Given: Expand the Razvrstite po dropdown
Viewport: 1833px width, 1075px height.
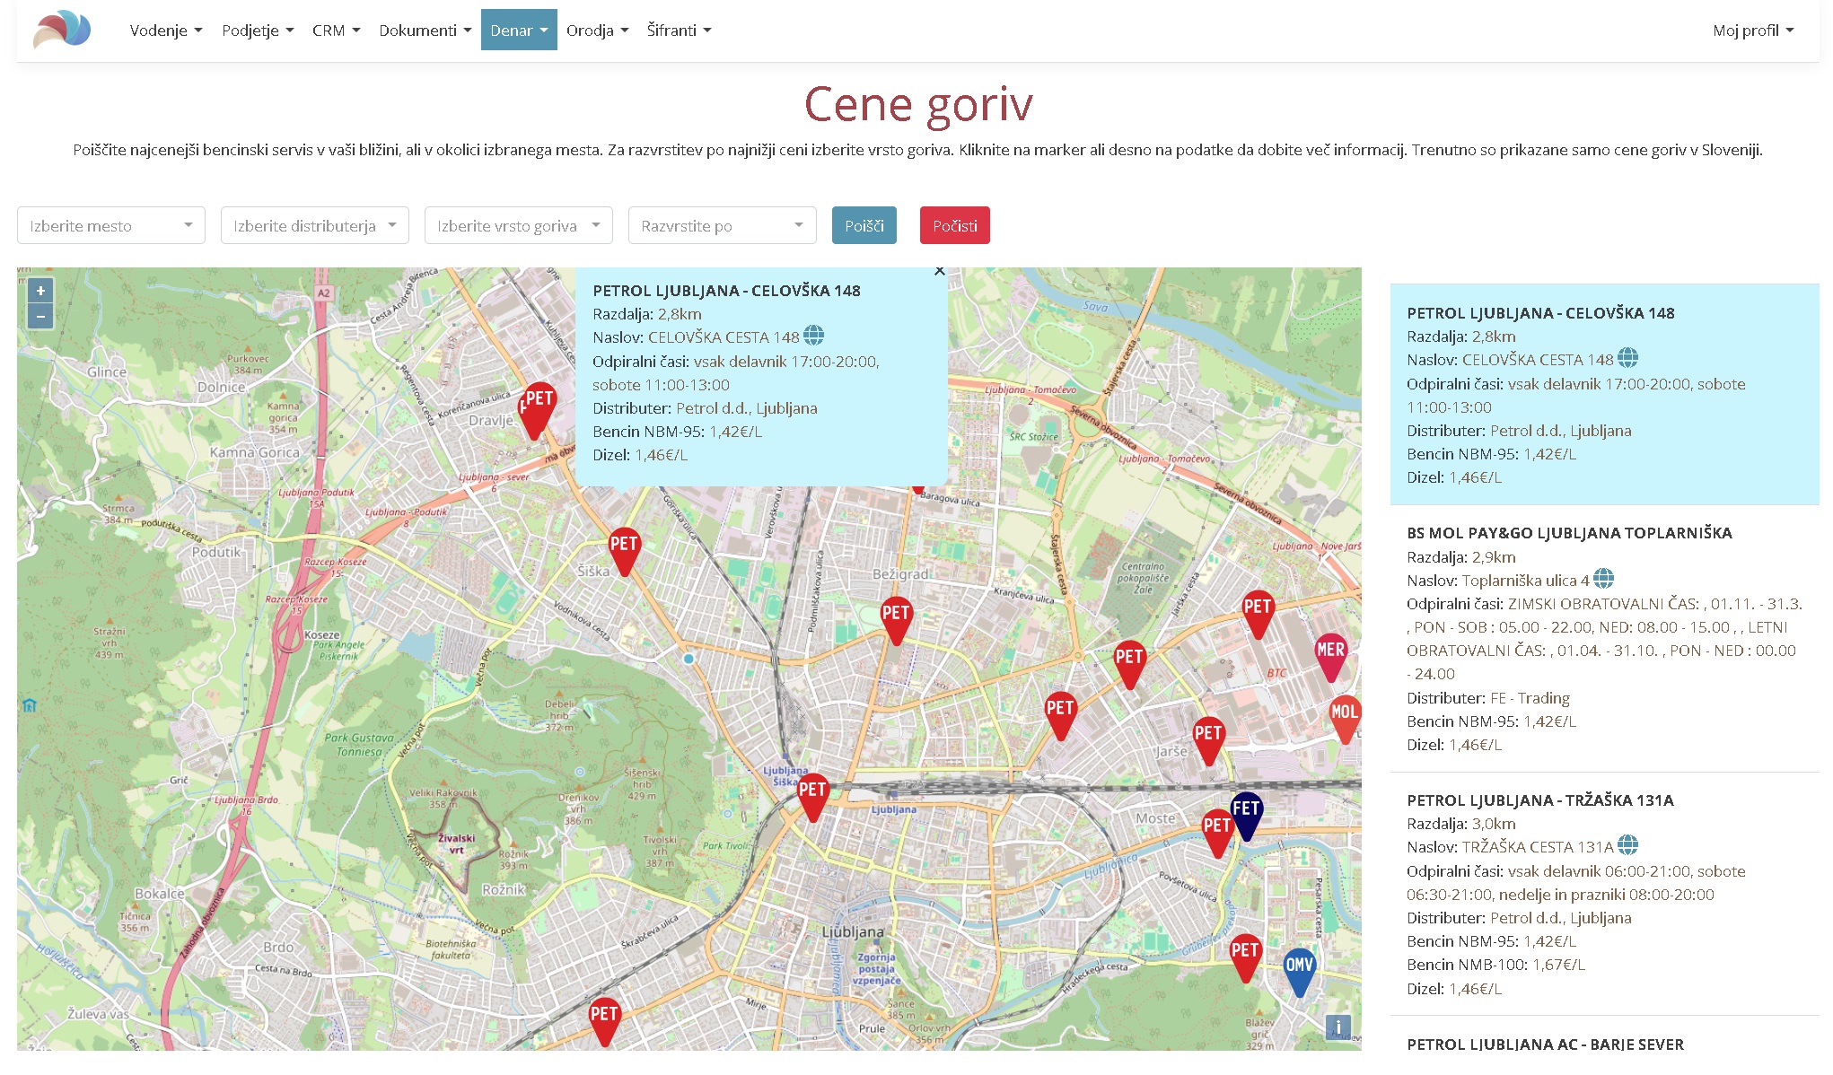Looking at the screenshot, I should [x=723, y=225].
